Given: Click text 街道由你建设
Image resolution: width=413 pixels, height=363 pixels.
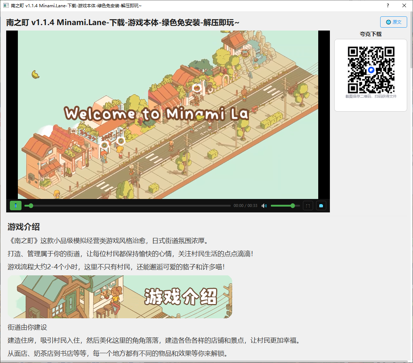Looking at the screenshot, I should click(27, 327).
